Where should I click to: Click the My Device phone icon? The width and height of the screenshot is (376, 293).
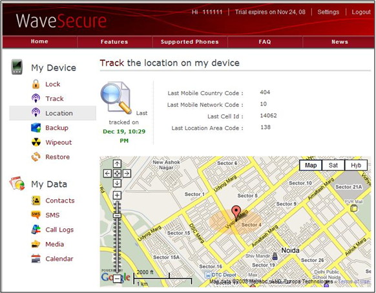(x=17, y=67)
